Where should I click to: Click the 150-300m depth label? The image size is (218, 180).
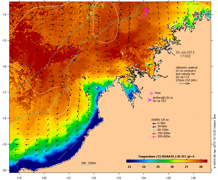(x=164, y=133)
